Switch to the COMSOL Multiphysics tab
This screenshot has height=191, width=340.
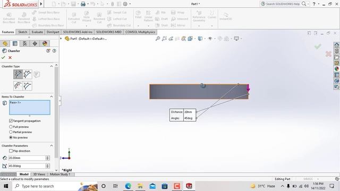pyautogui.click(x=140, y=32)
